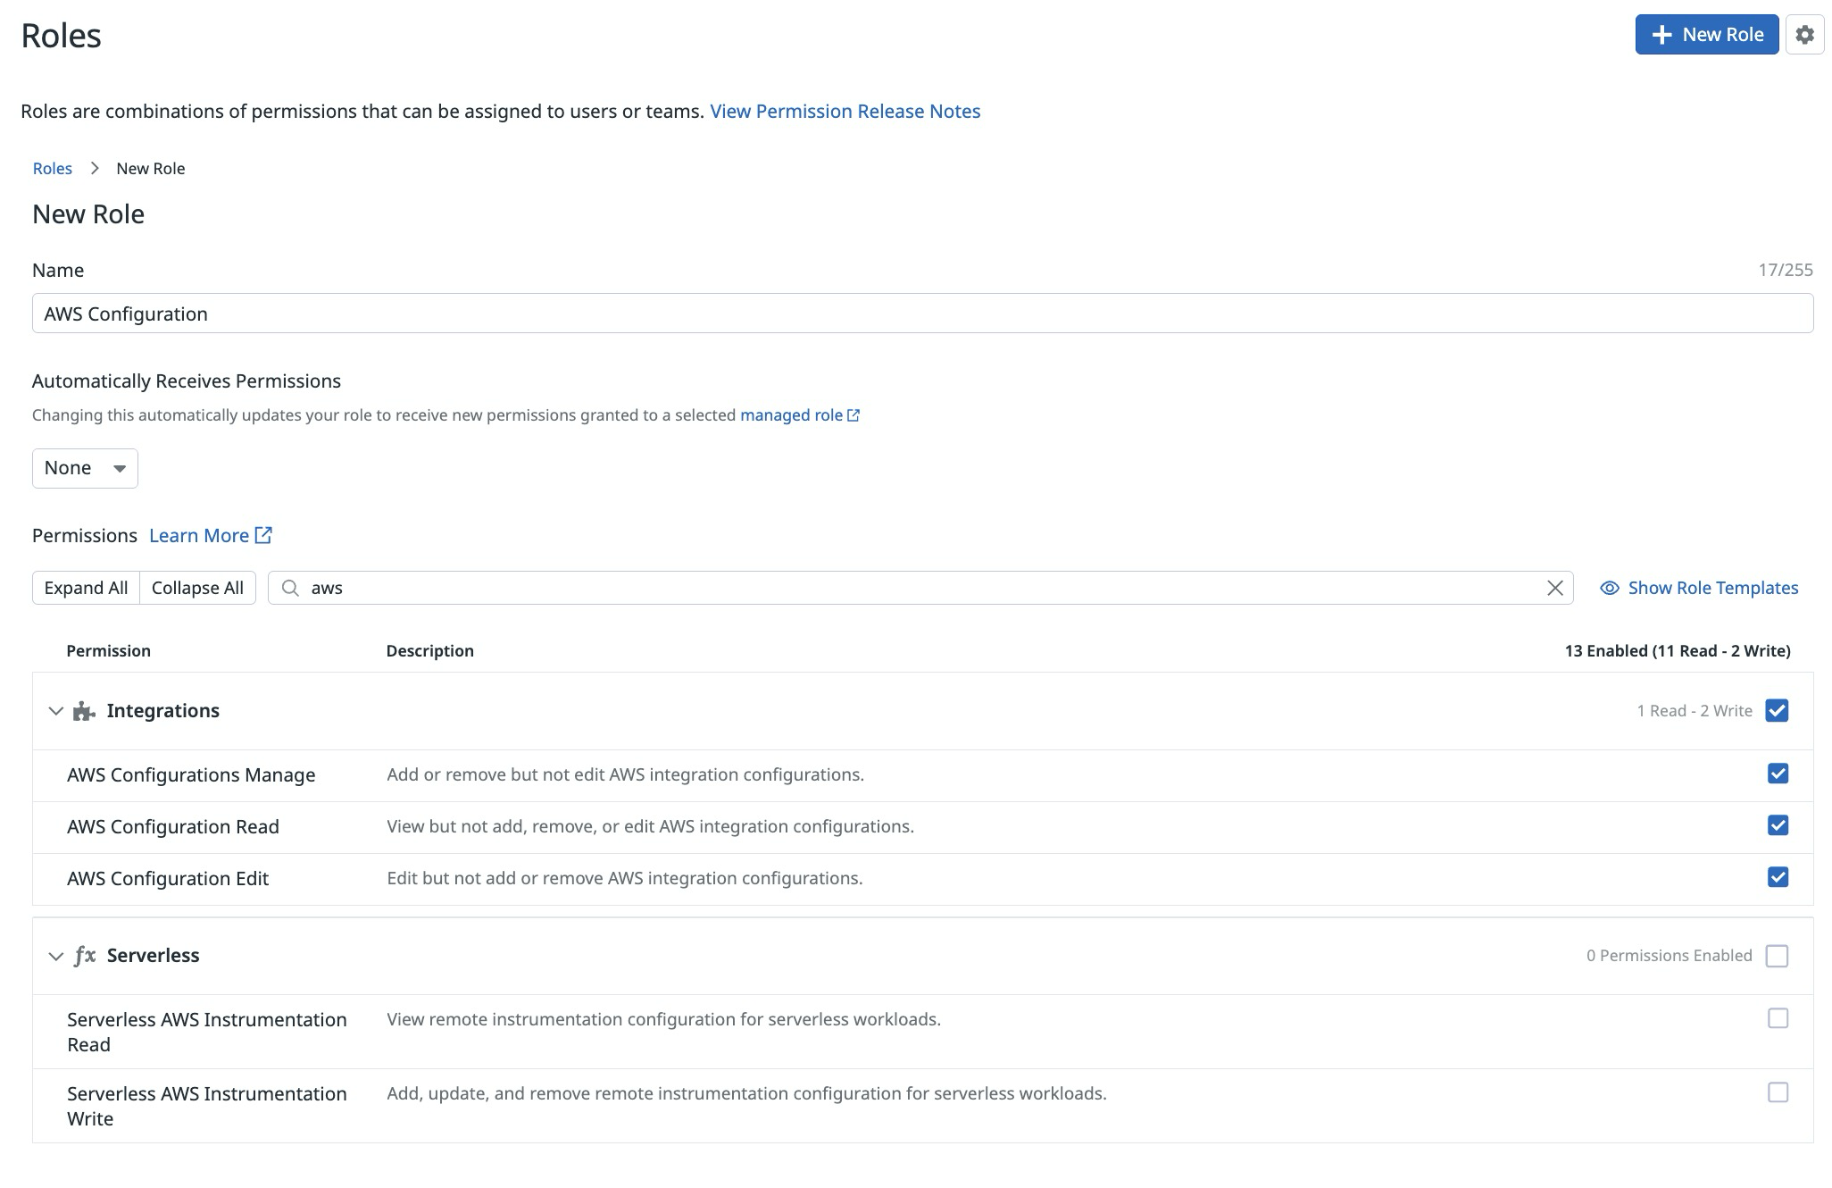Open the Learn More external link icon
The width and height of the screenshot is (1832, 1188).
(x=262, y=534)
